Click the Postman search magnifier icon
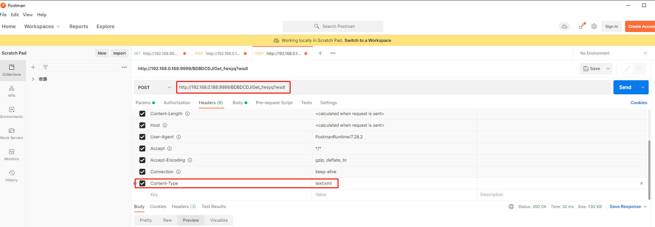655x227 pixels. (317, 26)
